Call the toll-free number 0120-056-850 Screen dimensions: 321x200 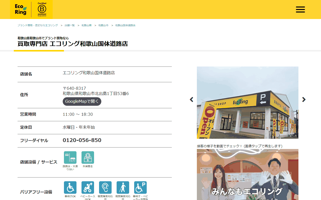point(82,140)
